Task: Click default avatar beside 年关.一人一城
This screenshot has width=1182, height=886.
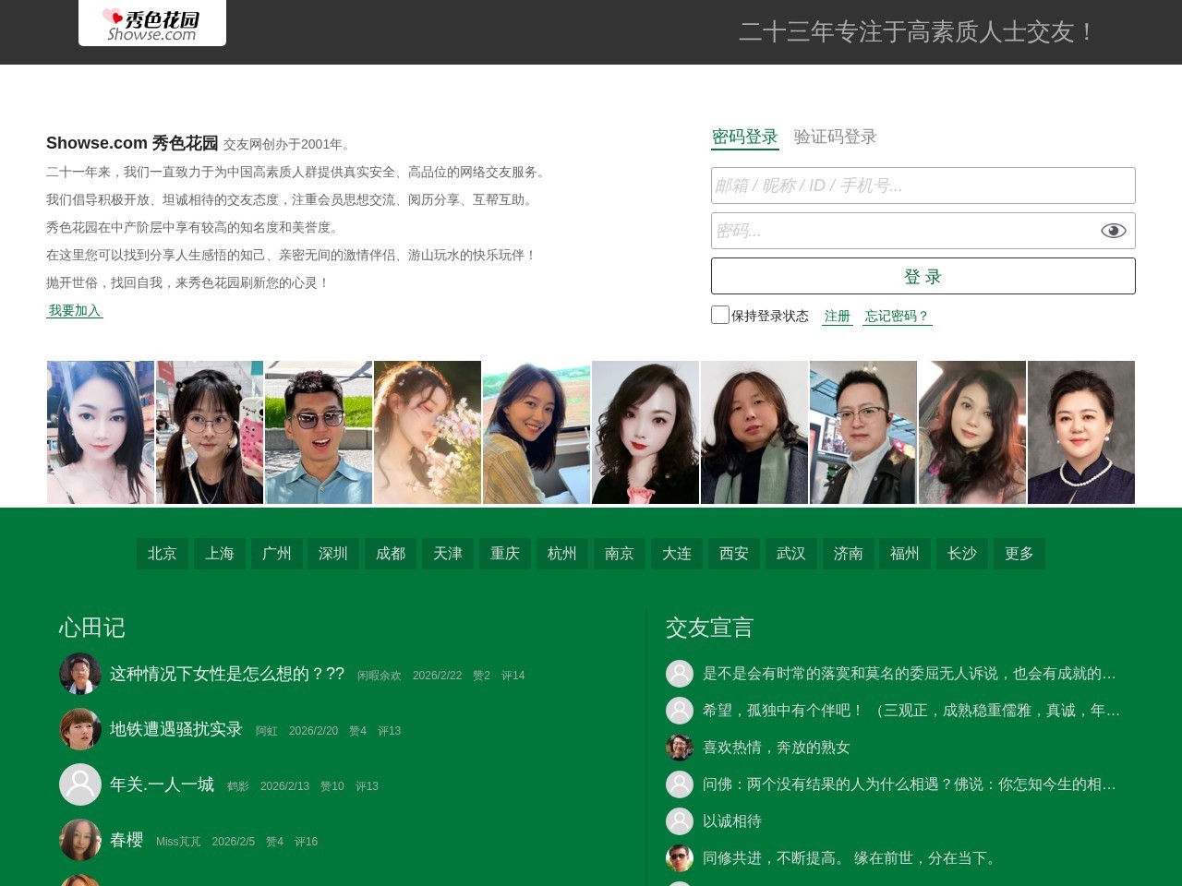Action: (80, 784)
